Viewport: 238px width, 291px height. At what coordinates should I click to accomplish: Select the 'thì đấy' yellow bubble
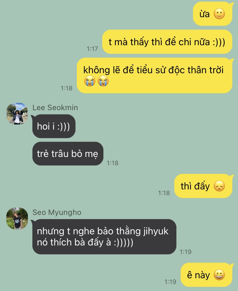click(203, 186)
